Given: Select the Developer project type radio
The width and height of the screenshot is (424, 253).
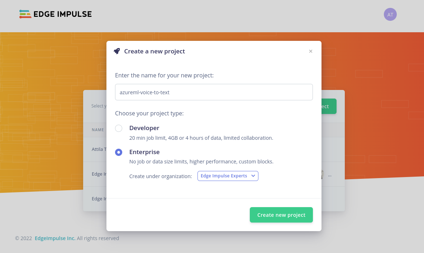Looking at the screenshot, I should [118, 128].
